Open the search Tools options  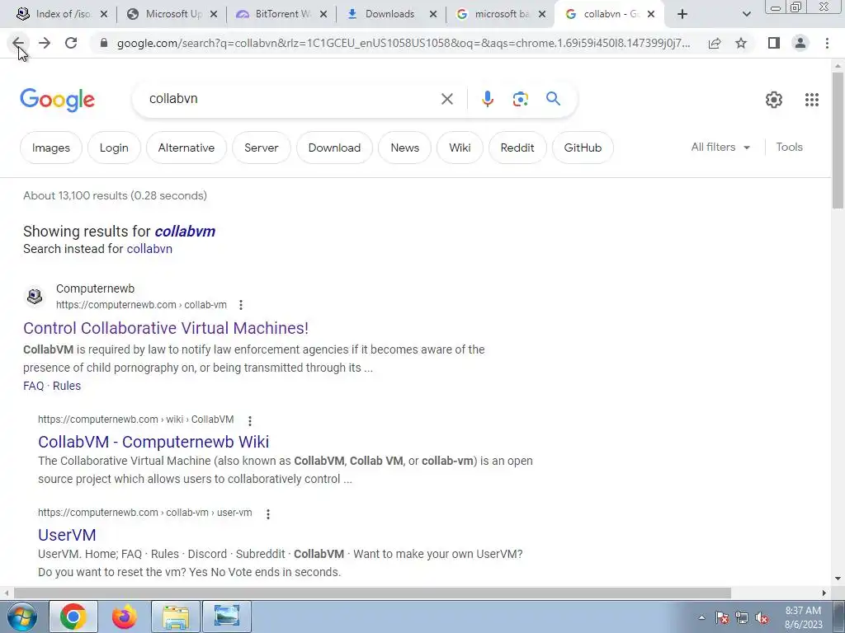789,147
